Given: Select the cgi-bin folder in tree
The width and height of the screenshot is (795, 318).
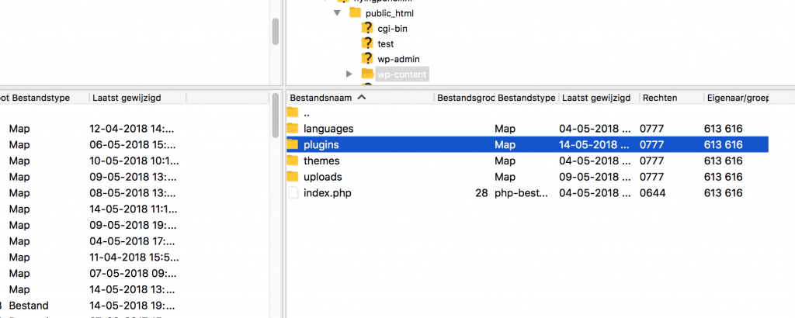Looking at the screenshot, I should coord(392,29).
